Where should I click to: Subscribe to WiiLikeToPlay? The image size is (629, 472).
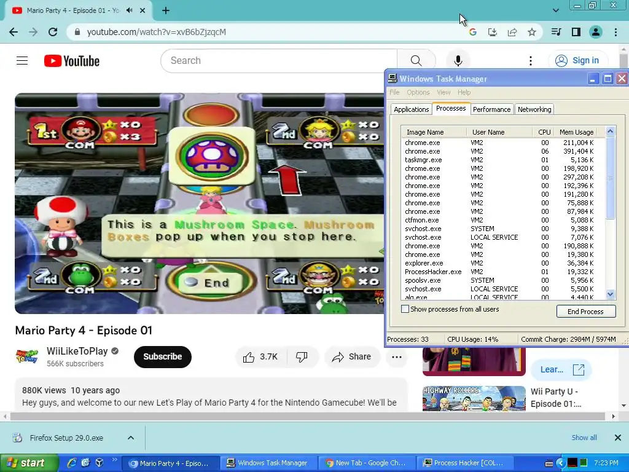[x=162, y=357]
